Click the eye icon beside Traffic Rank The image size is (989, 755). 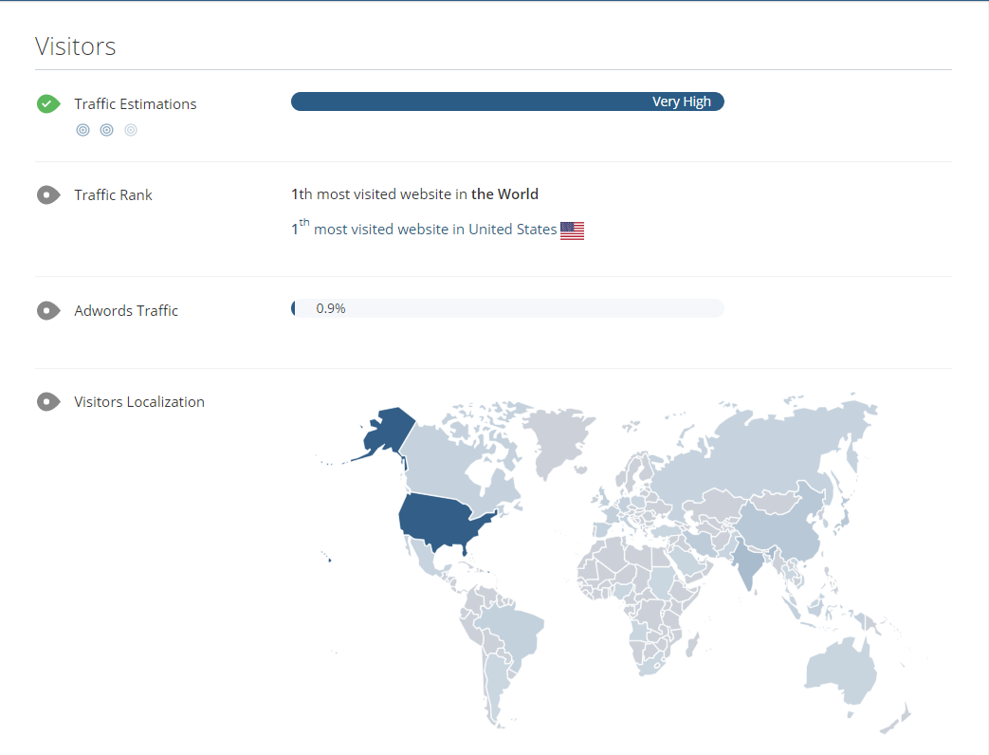[x=48, y=195]
